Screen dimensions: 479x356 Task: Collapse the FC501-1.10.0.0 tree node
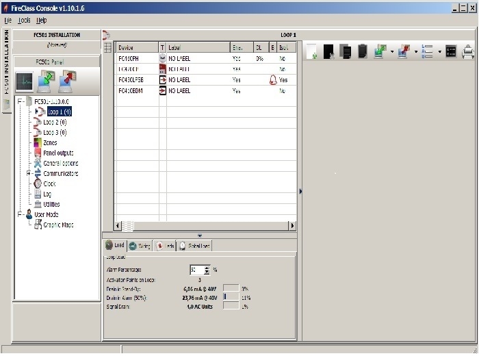(x=20, y=101)
